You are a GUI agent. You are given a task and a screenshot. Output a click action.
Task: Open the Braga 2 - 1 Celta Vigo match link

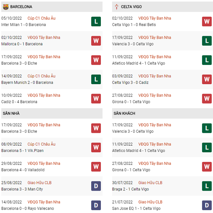(x=130, y=189)
